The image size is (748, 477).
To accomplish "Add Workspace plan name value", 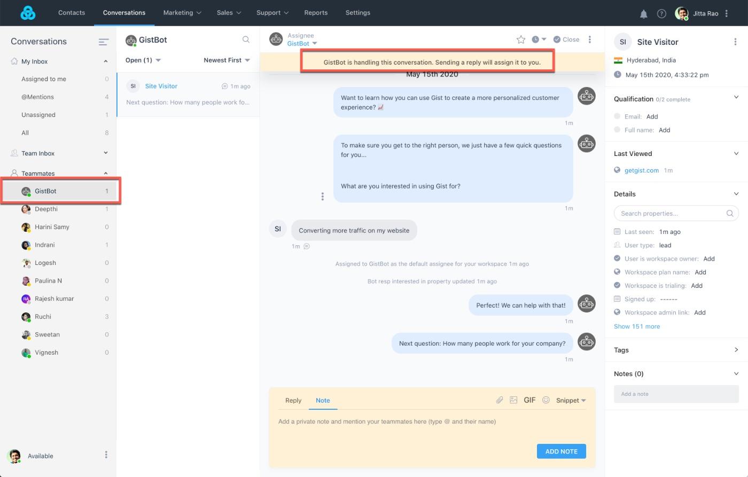I will pos(700,272).
